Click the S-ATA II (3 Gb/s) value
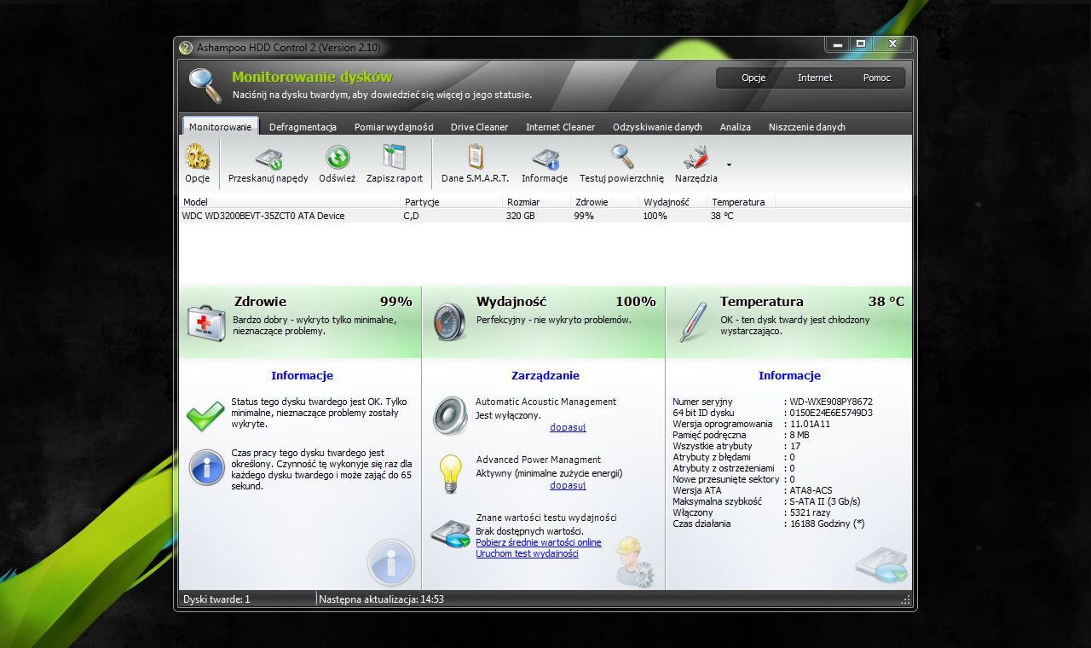 [x=825, y=501]
